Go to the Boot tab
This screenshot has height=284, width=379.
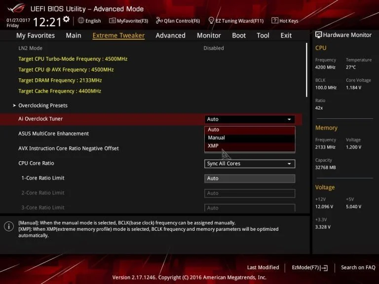(239, 35)
